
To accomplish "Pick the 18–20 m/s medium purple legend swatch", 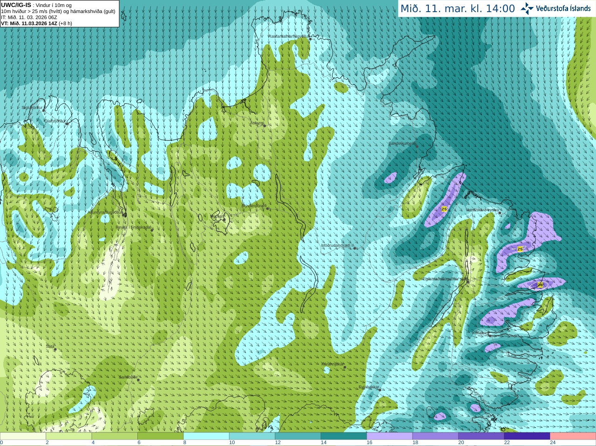I will click(435, 436).
